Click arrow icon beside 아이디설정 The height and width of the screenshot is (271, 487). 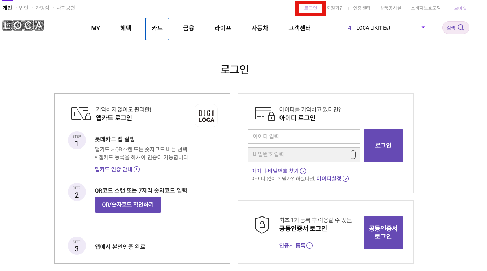(x=346, y=178)
